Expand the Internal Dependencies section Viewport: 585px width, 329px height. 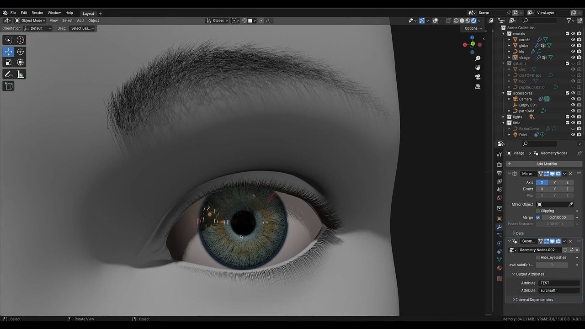(534, 300)
